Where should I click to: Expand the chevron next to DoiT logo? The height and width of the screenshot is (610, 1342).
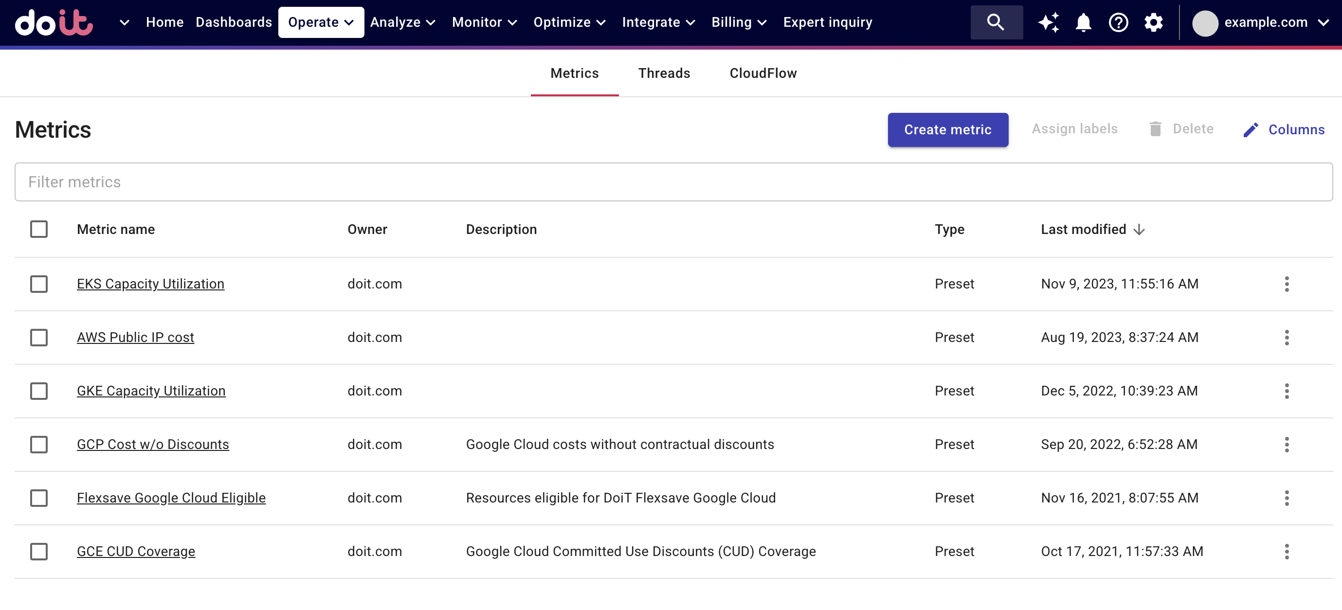coord(124,22)
